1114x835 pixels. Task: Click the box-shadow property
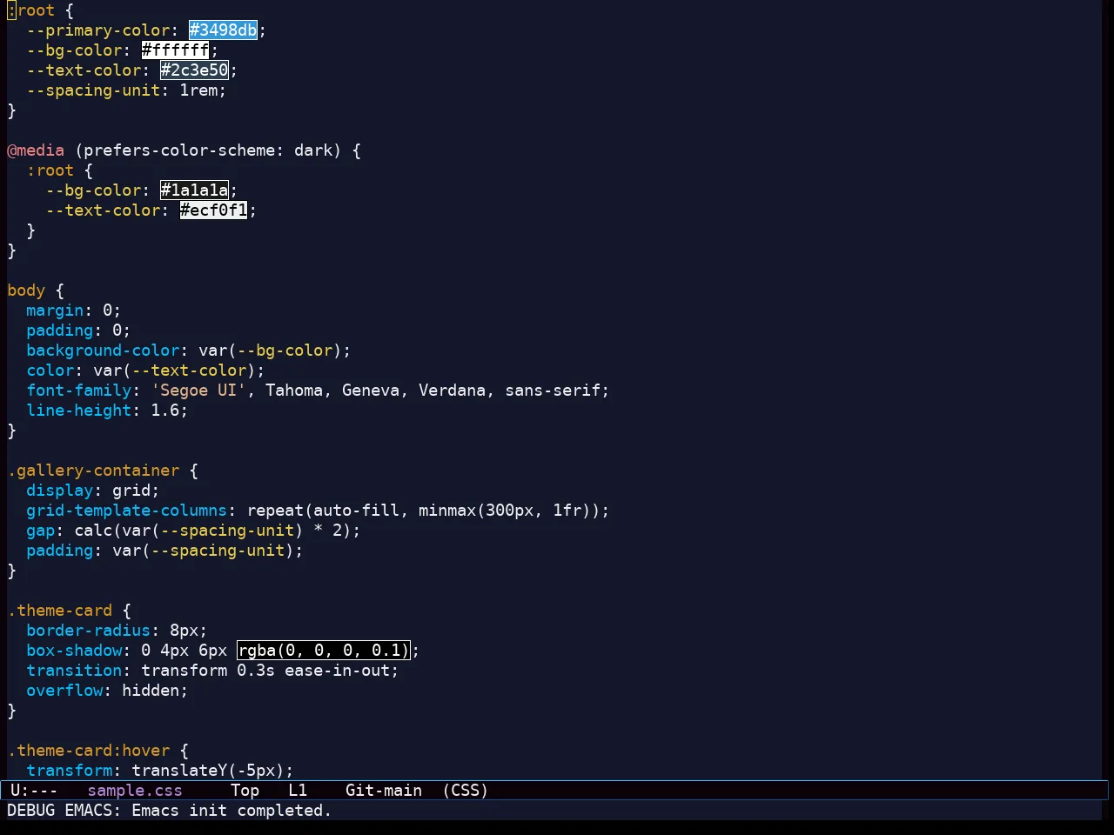pyautogui.click(x=74, y=651)
